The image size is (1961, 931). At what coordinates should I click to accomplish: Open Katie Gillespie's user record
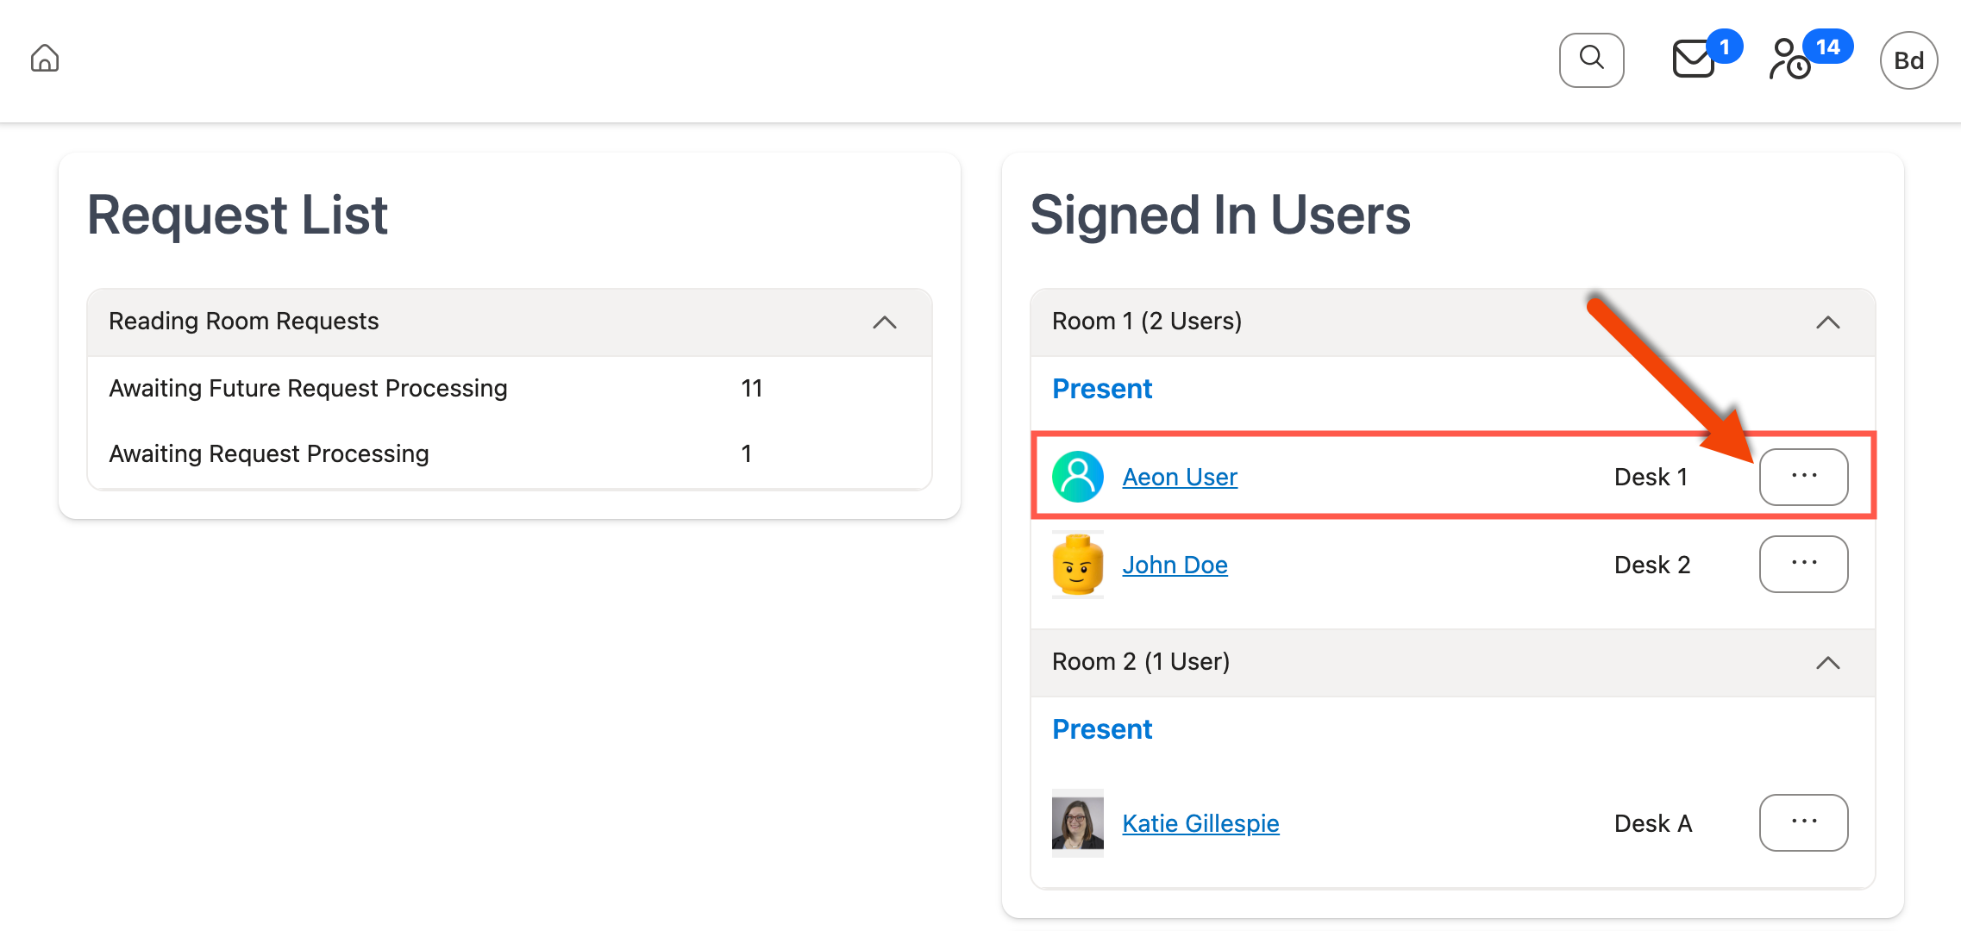pos(1200,822)
